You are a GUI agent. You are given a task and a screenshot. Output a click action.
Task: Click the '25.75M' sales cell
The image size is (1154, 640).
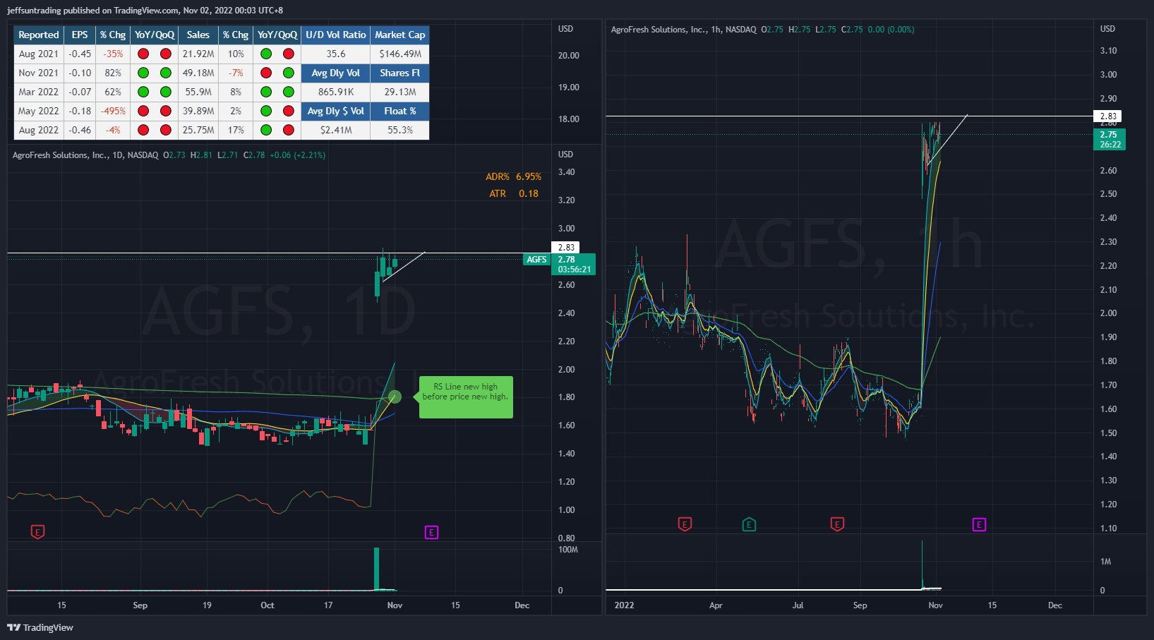click(198, 130)
